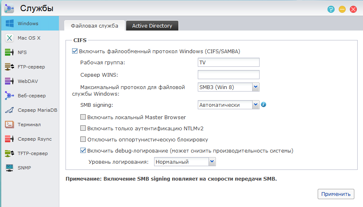Enable локальный Master Browser checkbox

coord(83,117)
